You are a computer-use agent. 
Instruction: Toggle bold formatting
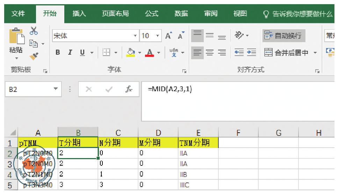coord(58,53)
